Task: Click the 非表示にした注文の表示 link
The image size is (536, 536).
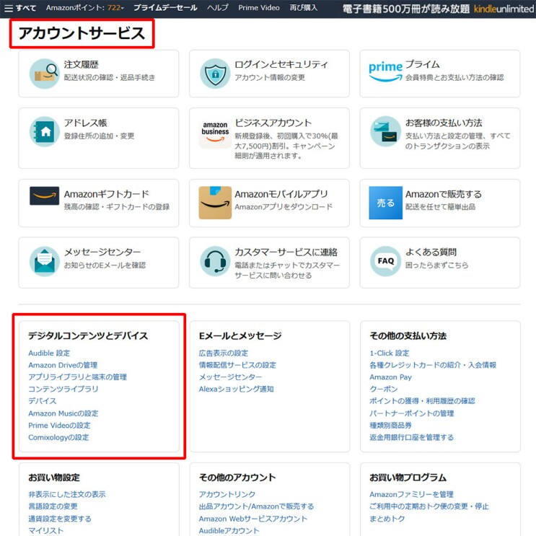Action: point(67,494)
